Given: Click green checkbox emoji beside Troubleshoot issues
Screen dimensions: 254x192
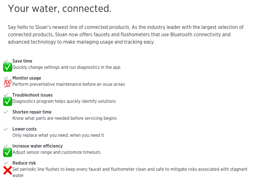Looking at the screenshot, I should 7,101.
